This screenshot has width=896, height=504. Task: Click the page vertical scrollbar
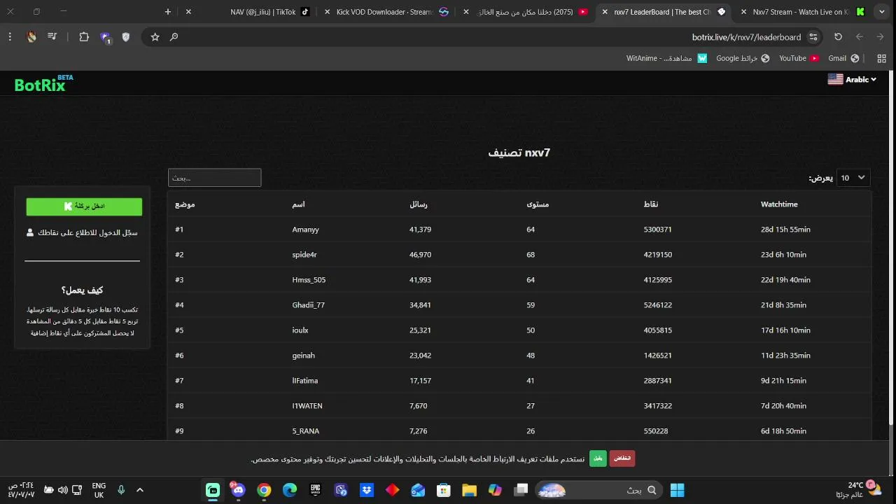coord(891,248)
